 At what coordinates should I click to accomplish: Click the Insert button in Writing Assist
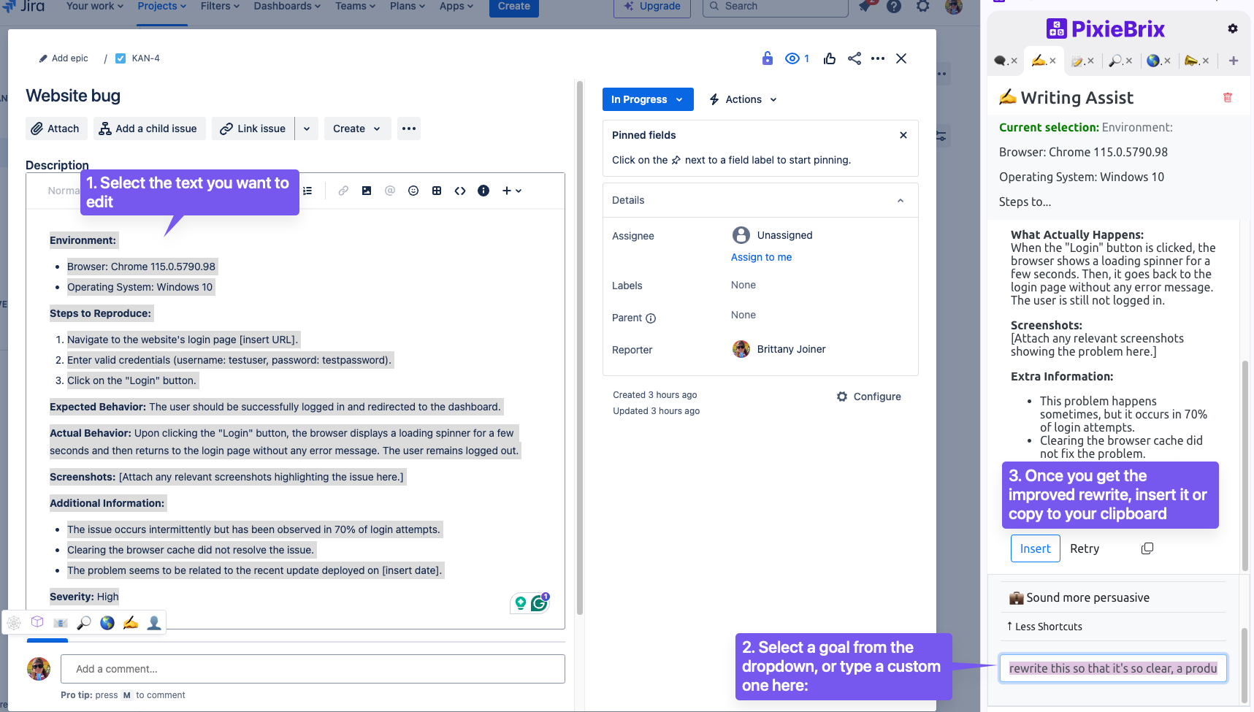pyautogui.click(x=1035, y=548)
